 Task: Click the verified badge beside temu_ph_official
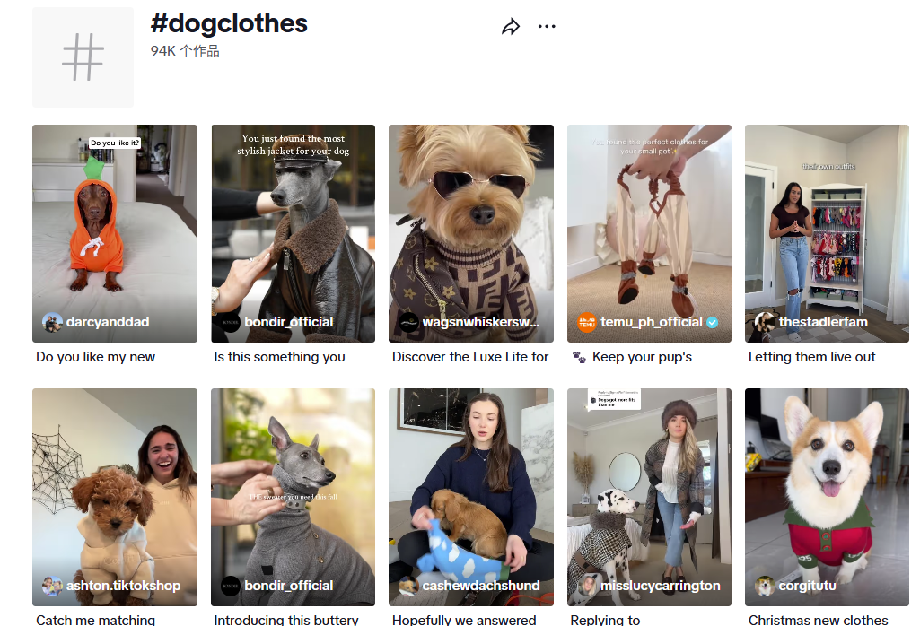click(x=713, y=322)
